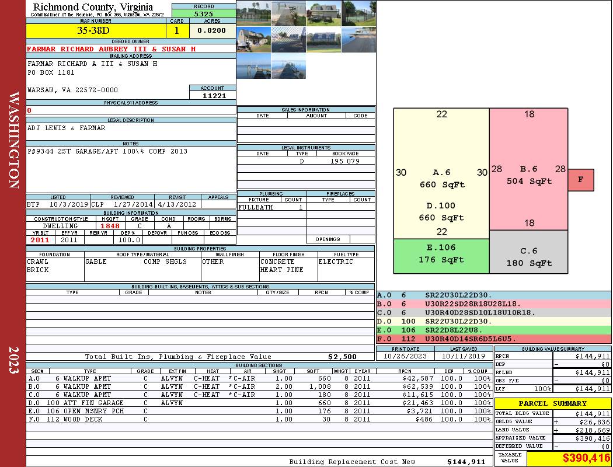This screenshot has height=467, width=613.
Task: Click the red taxable value $390,416
Action: (586, 458)
